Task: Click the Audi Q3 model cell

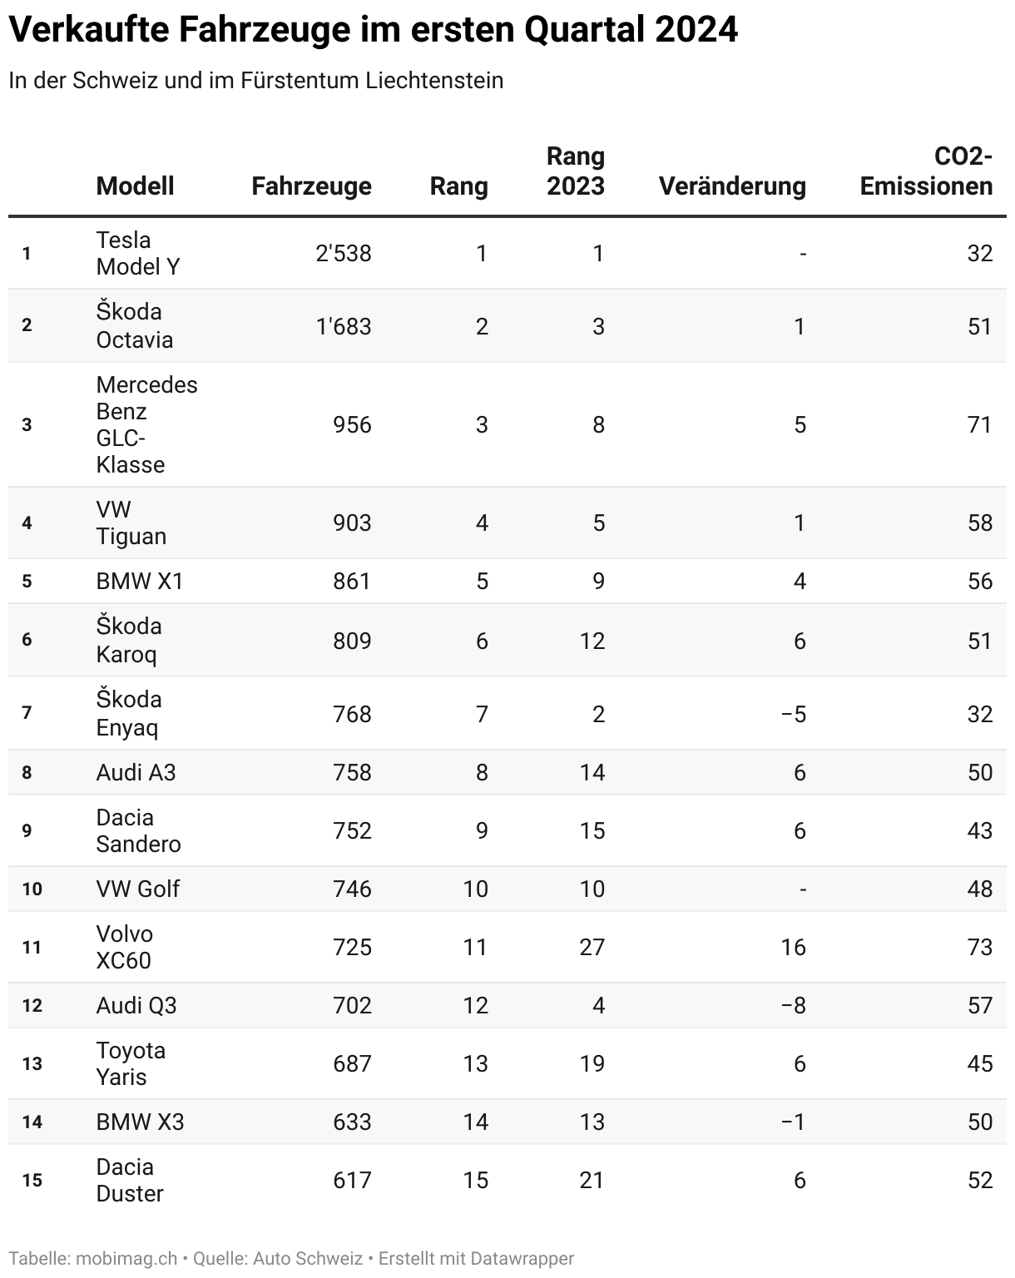Action: 136,1005
